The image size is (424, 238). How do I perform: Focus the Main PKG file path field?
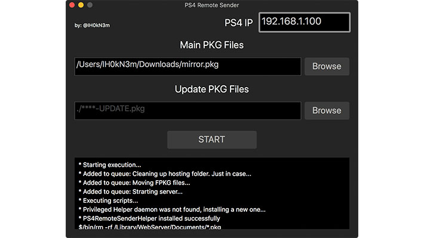(188, 66)
